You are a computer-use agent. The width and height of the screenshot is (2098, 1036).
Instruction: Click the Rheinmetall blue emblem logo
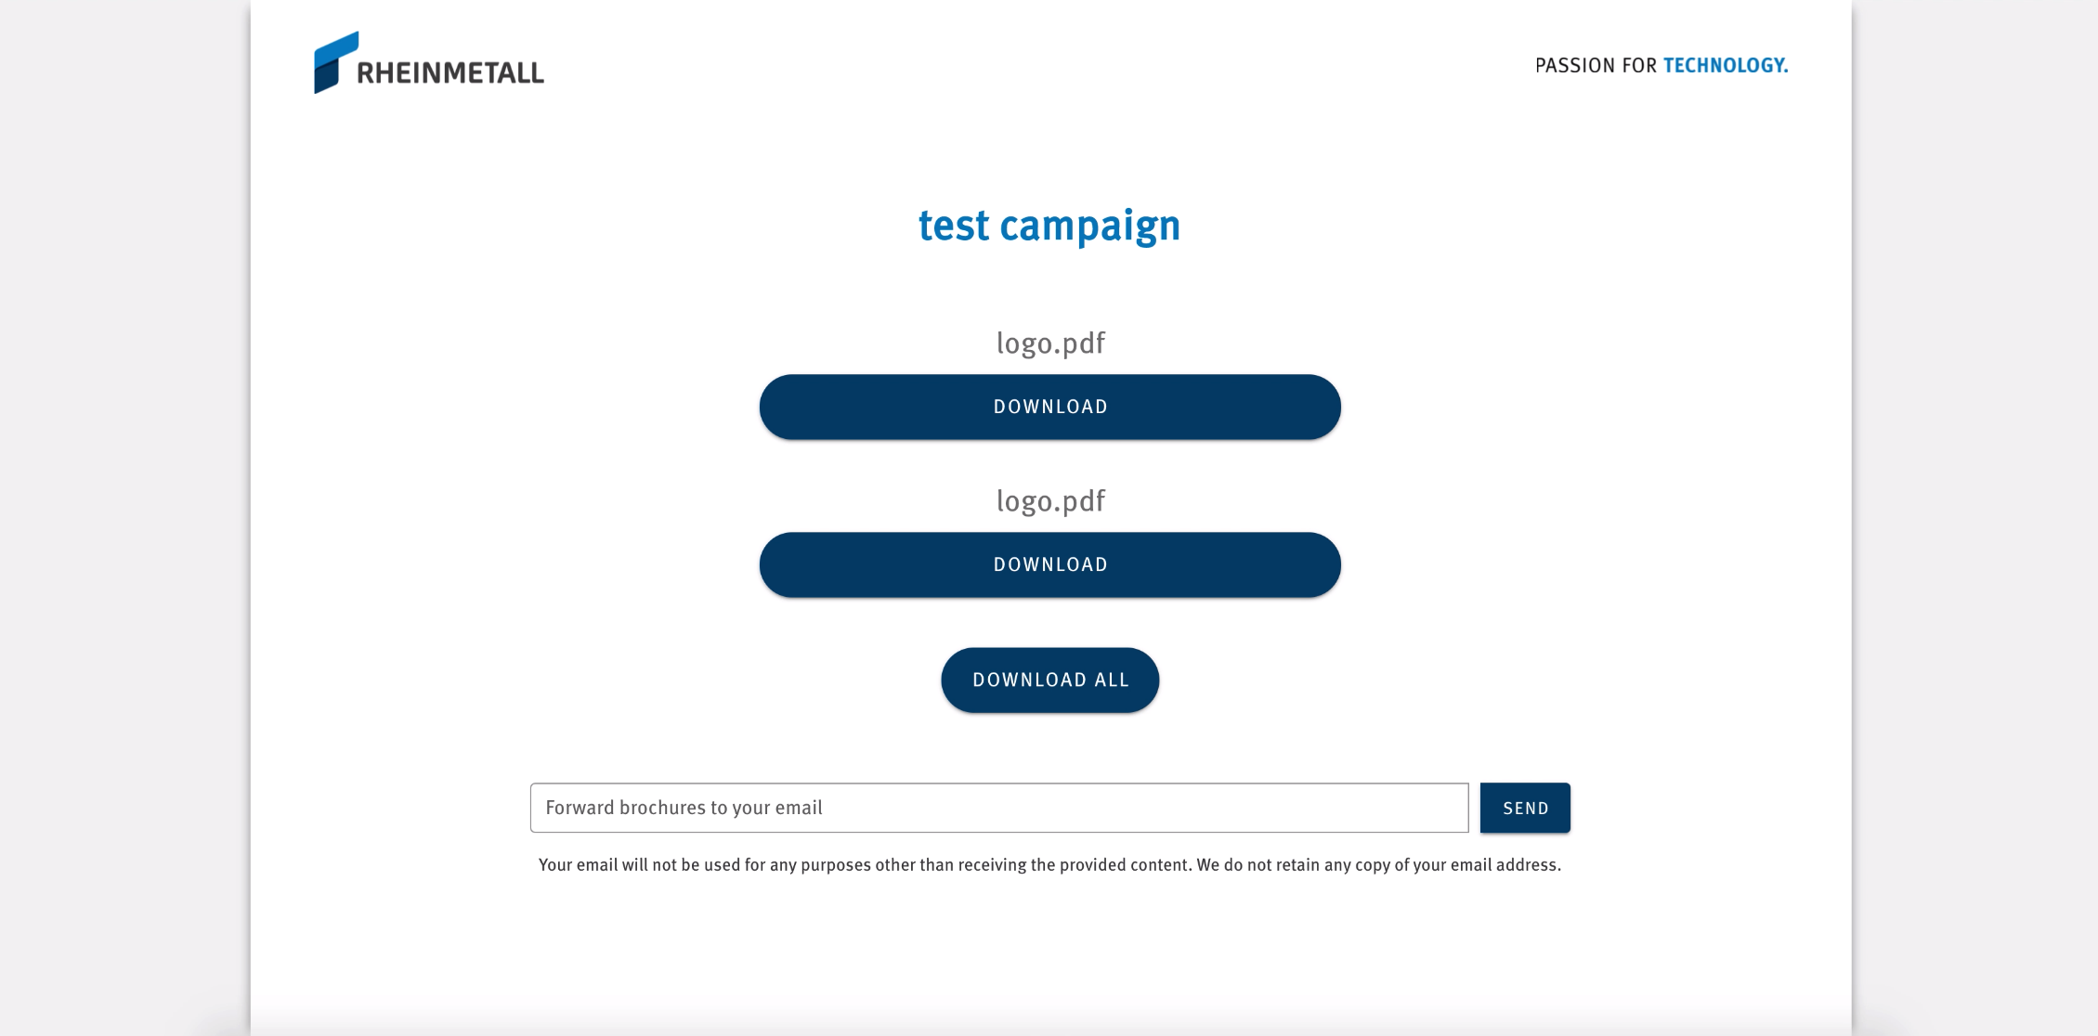335,62
